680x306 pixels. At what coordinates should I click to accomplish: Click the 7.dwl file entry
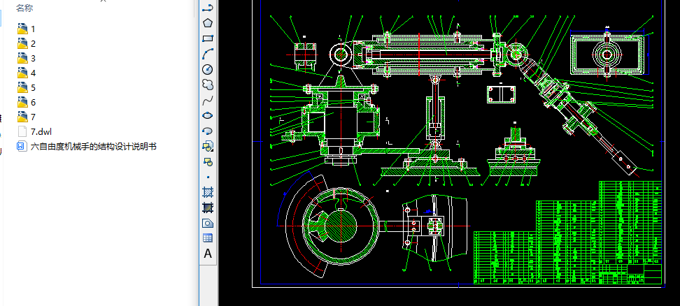pyautogui.click(x=41, y=131)
